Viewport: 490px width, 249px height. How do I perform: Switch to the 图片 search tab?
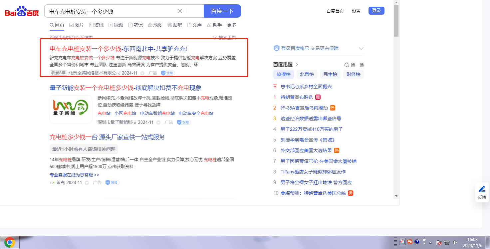77,25
